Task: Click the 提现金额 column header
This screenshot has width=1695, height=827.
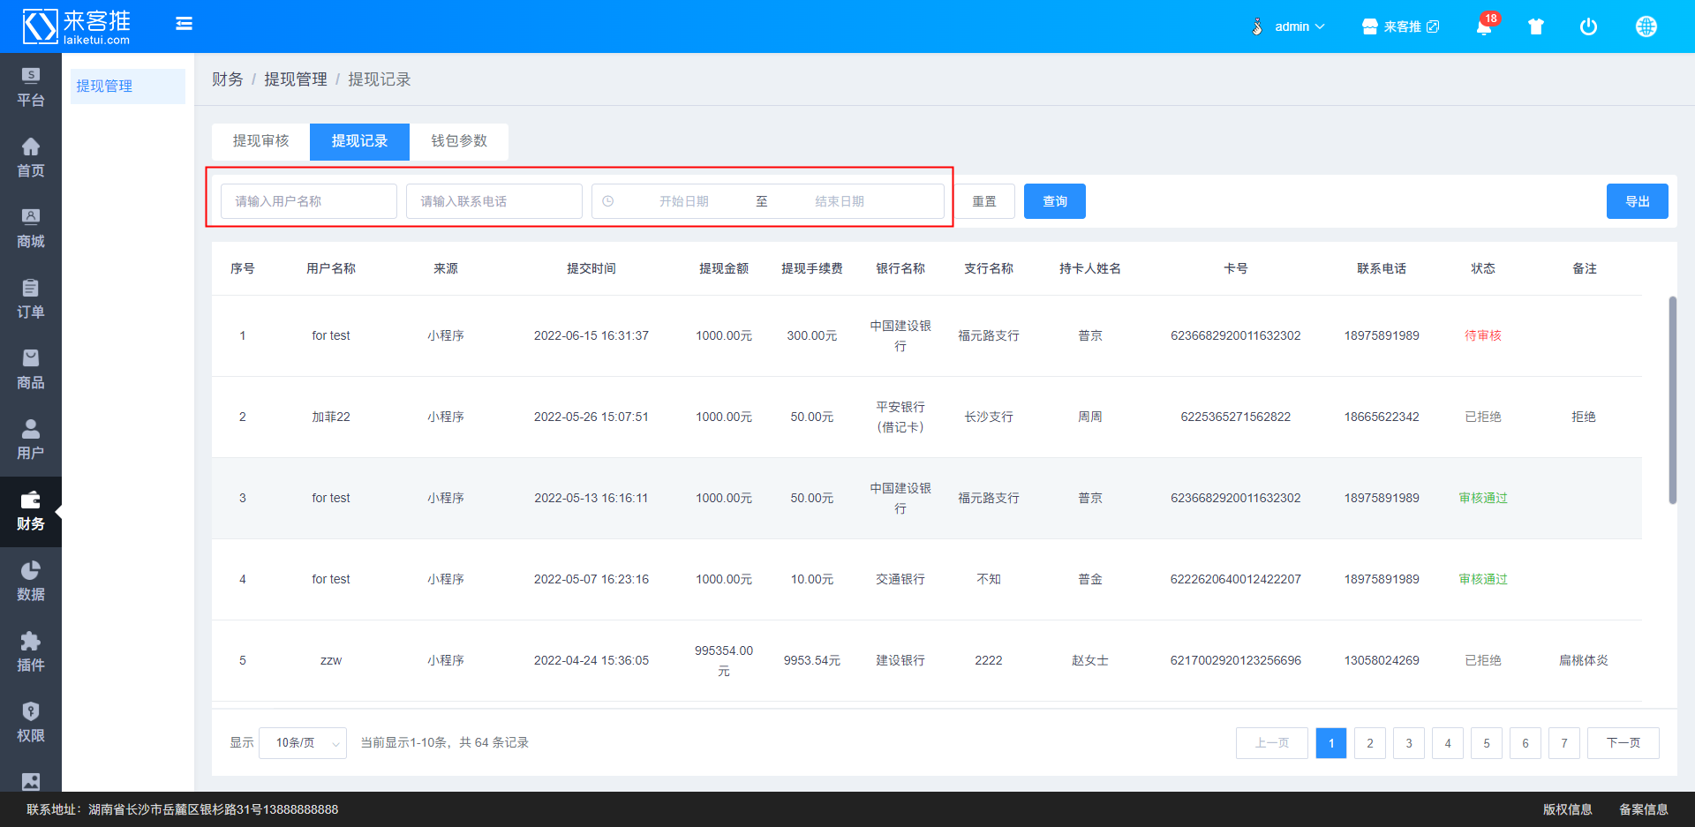Action: coord(724,268)
